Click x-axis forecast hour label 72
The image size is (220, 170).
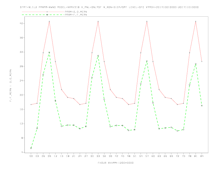coord(177,156)
